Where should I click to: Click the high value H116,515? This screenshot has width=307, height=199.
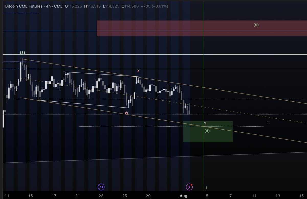92,6
